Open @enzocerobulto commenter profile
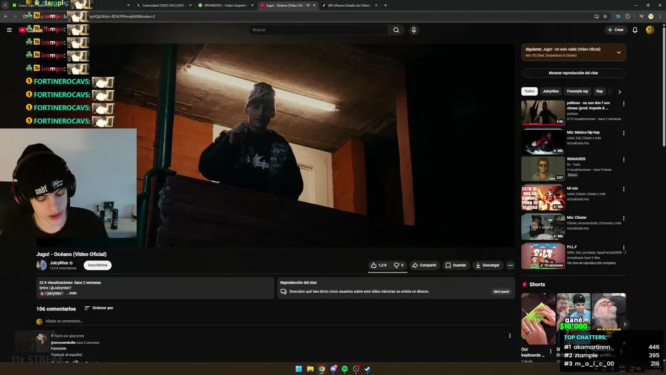The image size is (666, 375). (x=63, y=342)
